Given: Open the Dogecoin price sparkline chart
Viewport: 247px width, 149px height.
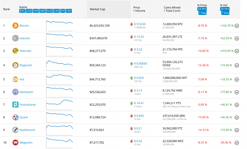Looking at the screenshot, I should pos(59,65).
